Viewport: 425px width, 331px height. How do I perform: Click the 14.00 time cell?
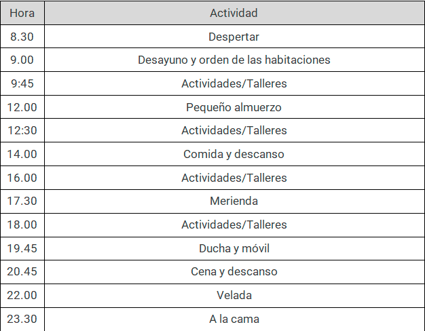coord(22,154)
